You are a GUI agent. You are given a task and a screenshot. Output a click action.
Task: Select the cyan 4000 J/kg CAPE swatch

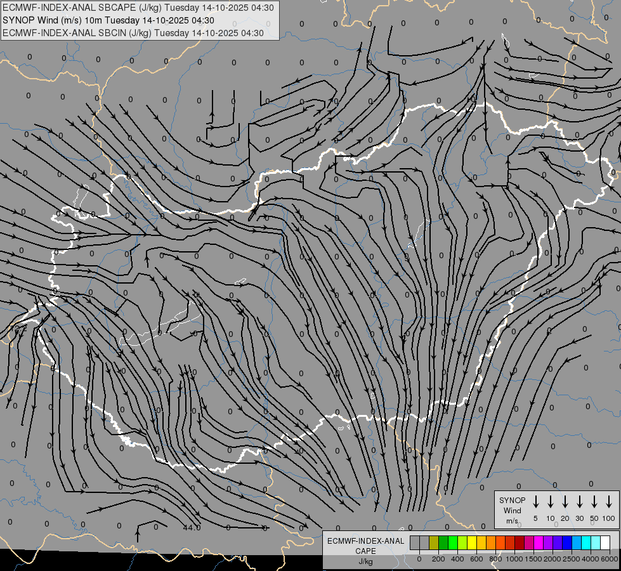coord(586,542)
